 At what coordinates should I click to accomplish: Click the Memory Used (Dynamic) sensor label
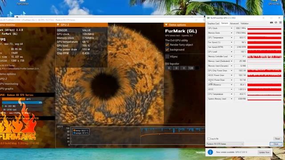click(219, 66)
